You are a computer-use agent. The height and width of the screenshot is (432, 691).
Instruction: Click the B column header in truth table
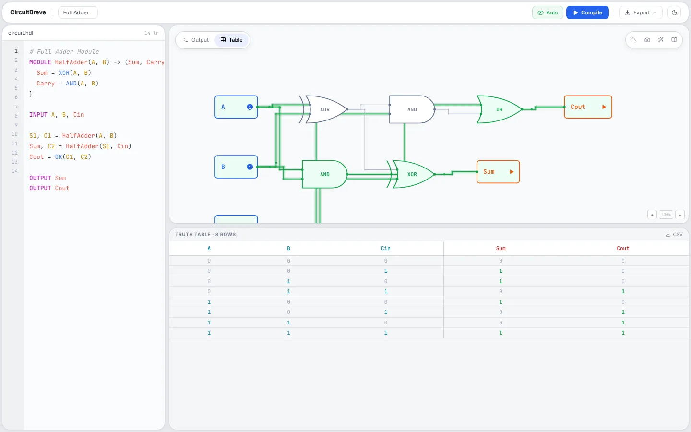pyautogui.click(x=288, y=248)
